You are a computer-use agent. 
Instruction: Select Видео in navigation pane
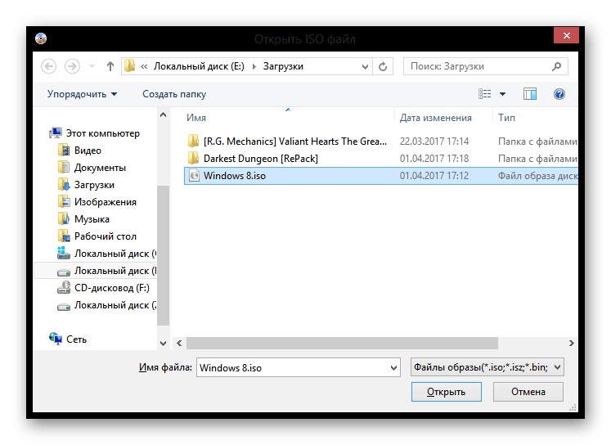(x=88, y=151)
